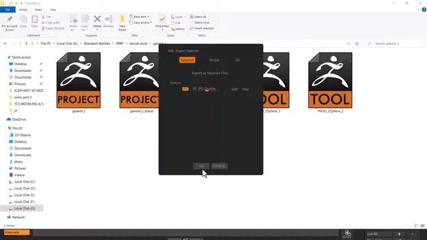Select the PM3D_ZSphere_2 tool file
This screenshot has height=240, width=427.
coord(330,83)
